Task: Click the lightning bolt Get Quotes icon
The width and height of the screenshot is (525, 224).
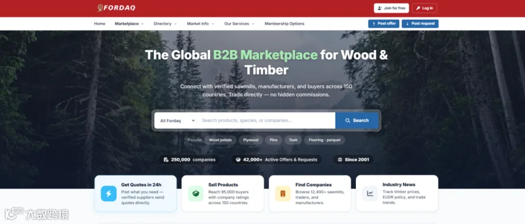Action: [x=108, y=194]
